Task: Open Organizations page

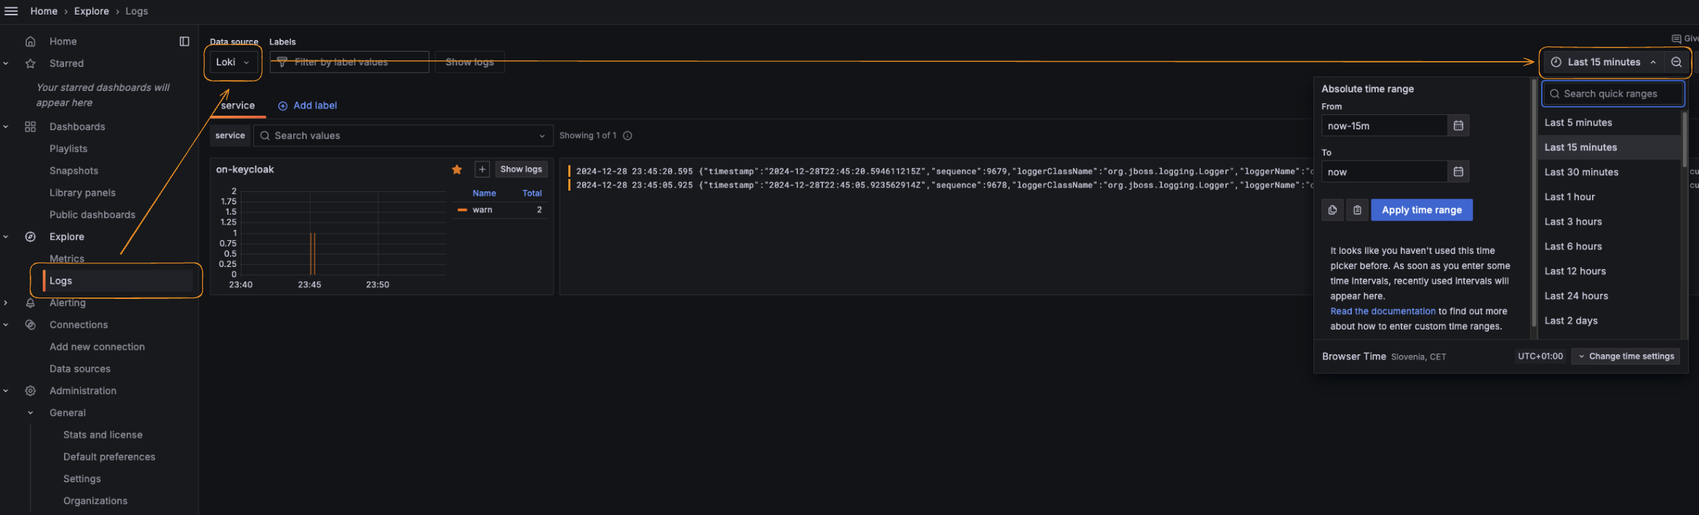Action: pyautogui.click(x=95, y=501)
